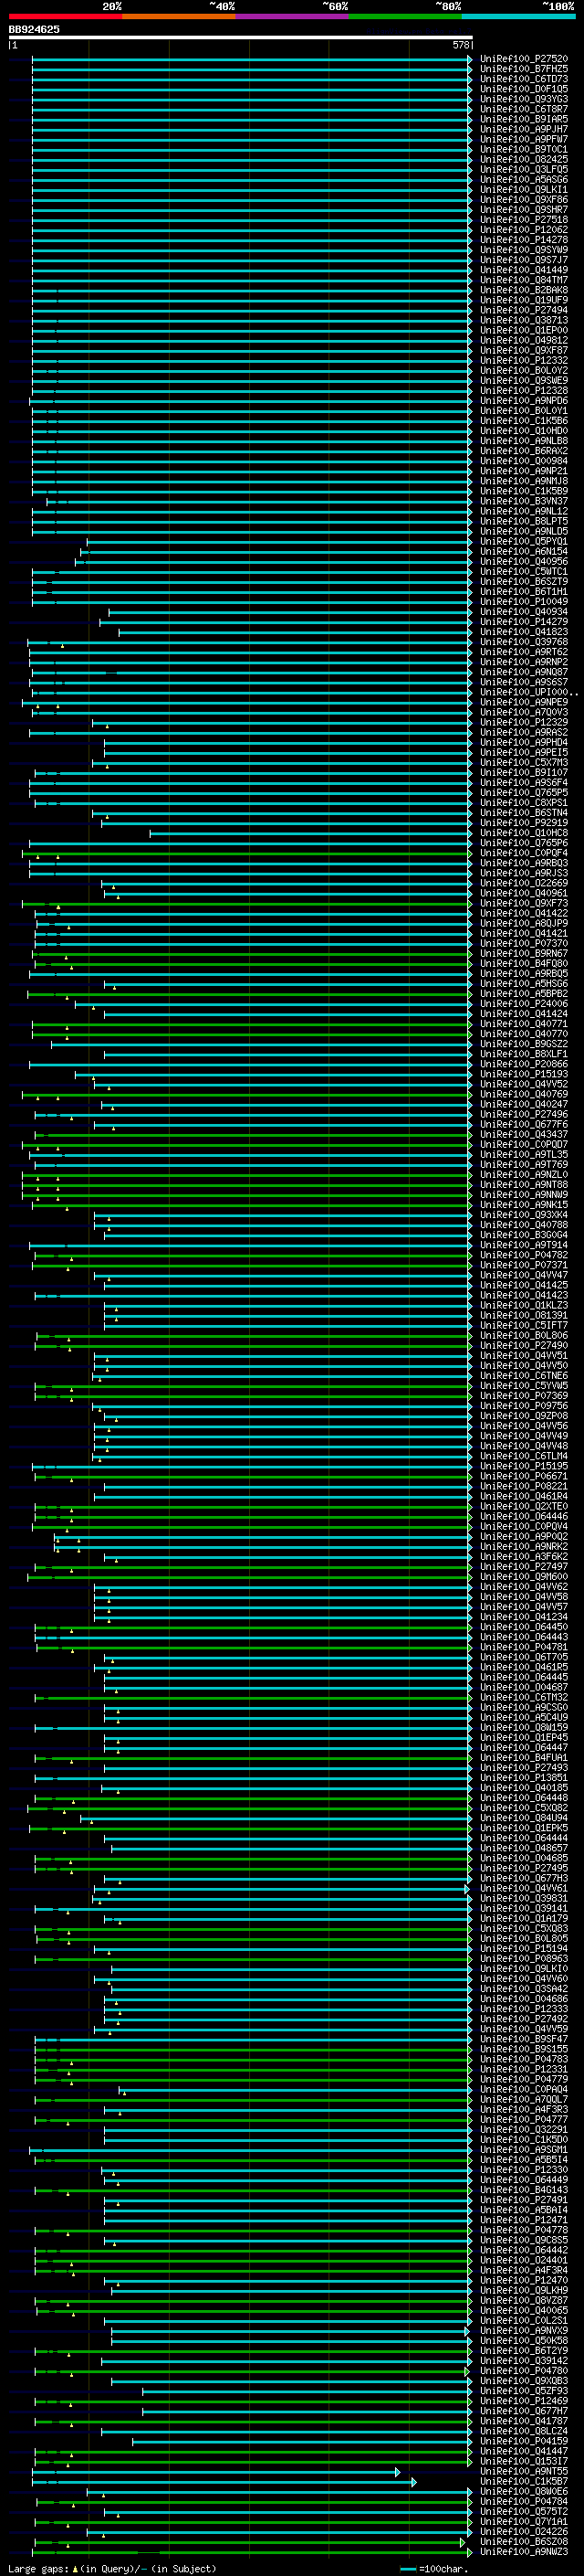Open hit UniRef100_P27520

(524, 59)
